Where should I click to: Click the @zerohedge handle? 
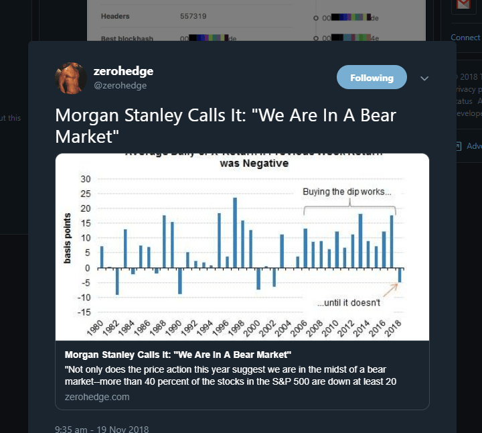(x=120, y=85)
